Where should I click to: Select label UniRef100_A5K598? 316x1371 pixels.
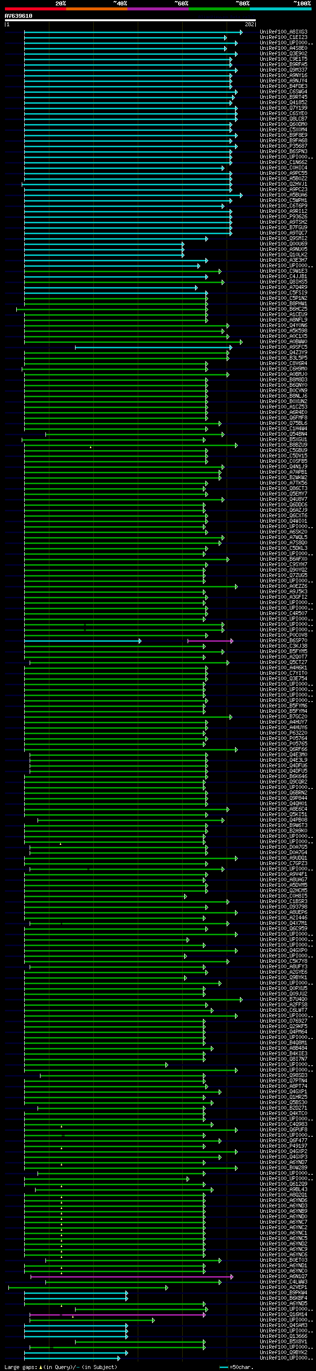click(283, 331)
